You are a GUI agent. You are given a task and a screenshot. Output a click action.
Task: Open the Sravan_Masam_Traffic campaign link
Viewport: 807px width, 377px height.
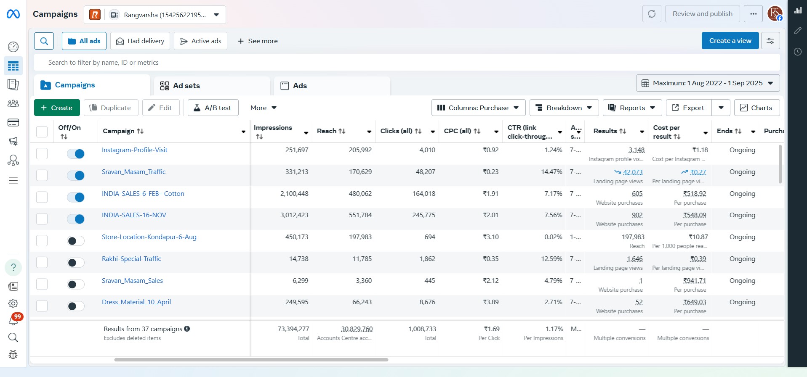(133, 172)
